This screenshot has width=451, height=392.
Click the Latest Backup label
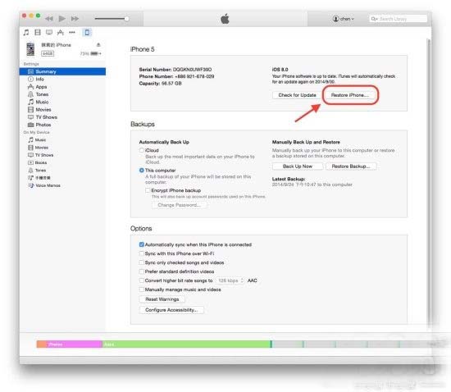(289, 179)
